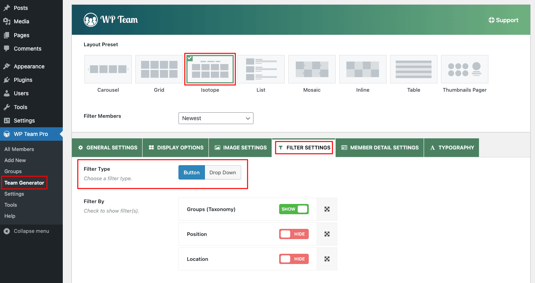
Task: Choose the Thumbnails Pager layout preset
Action: pyautogui.click(x=464, y=69)
